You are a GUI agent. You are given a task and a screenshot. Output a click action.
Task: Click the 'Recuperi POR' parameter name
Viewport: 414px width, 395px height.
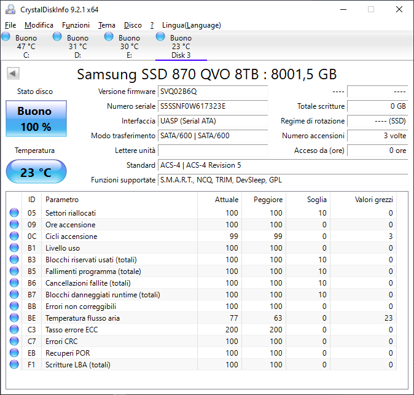tap(68, 353)
